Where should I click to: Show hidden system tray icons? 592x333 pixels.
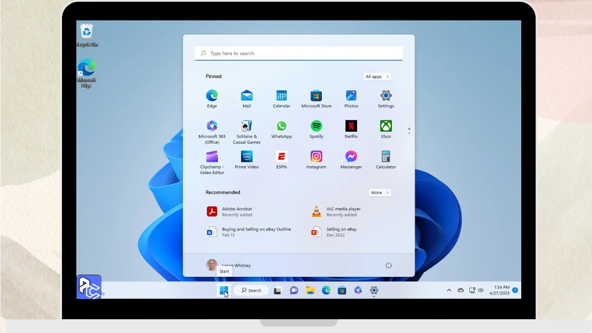[449, 290]
